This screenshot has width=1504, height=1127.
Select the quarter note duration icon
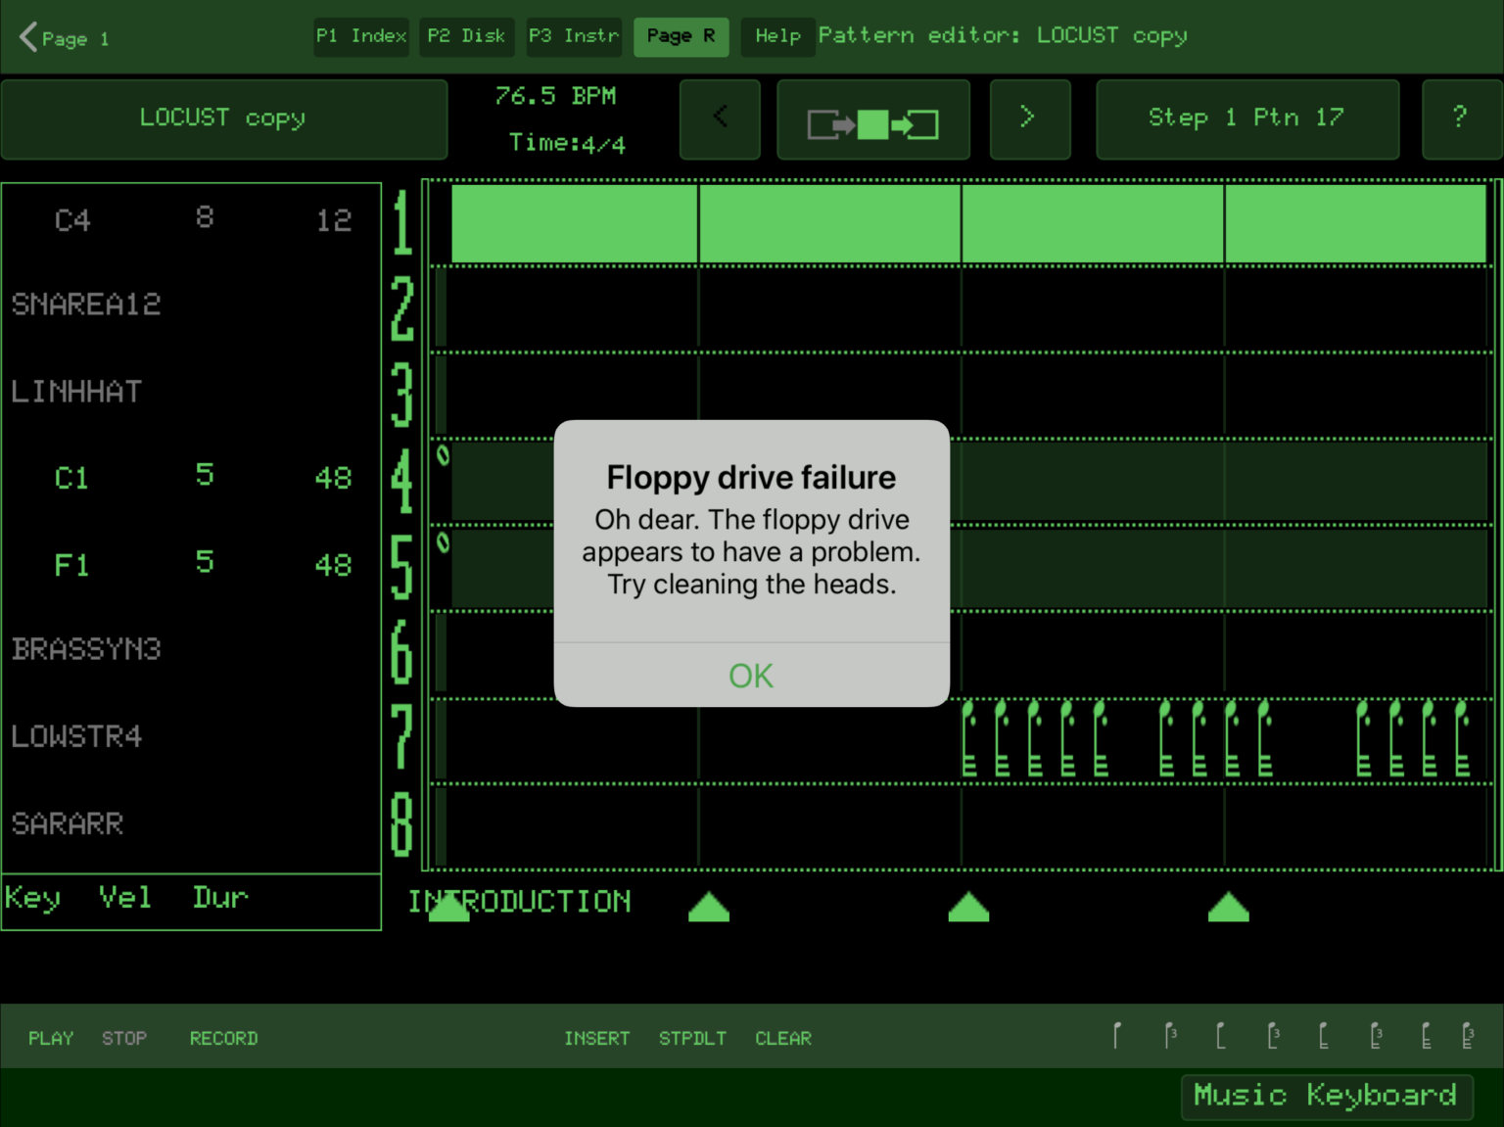(x=1117, y=1036)
